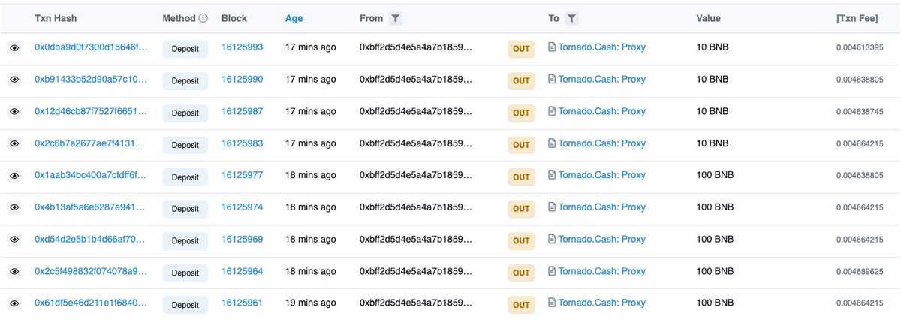Click '19 mins ago' age cell
This screenshot has width=901, height=320.
[x=311, y=303]
